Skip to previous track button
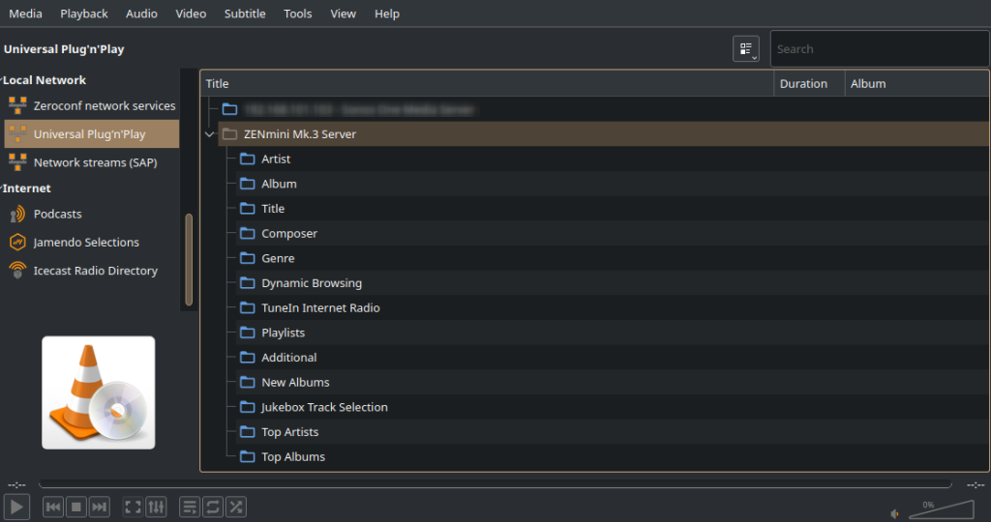Image resolution: width=991 pixels, height=522 pixels. (x=53, y=507)
